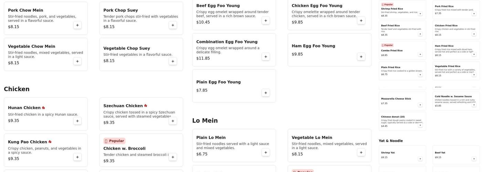482x172 pixels.
Task: Add Kung Pao Chicken to cart
Action: [77, 157]
